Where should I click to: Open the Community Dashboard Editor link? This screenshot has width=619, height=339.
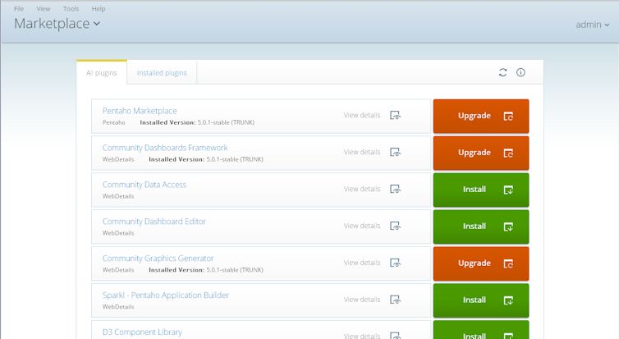(x=154, y=222)
